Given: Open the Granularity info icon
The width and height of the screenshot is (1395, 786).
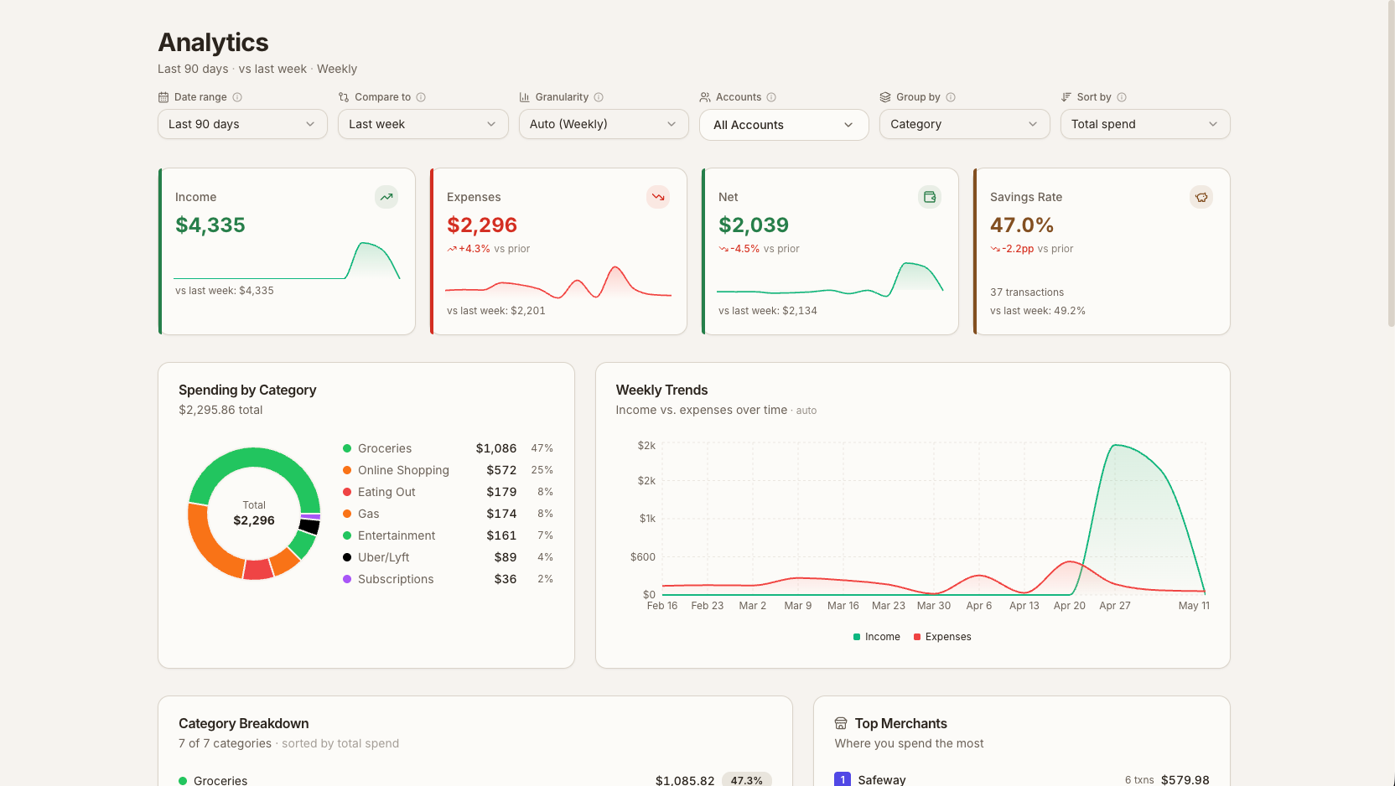Looking at the screenshot, I should (599, 97).
